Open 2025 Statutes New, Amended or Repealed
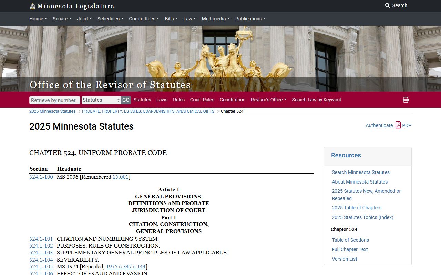The width and height of the screenshot is (441, 275). tap(366, 195)
